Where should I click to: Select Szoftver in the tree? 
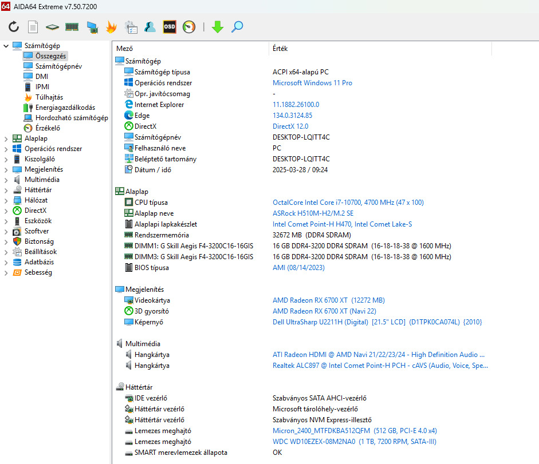tap(37, 231)
